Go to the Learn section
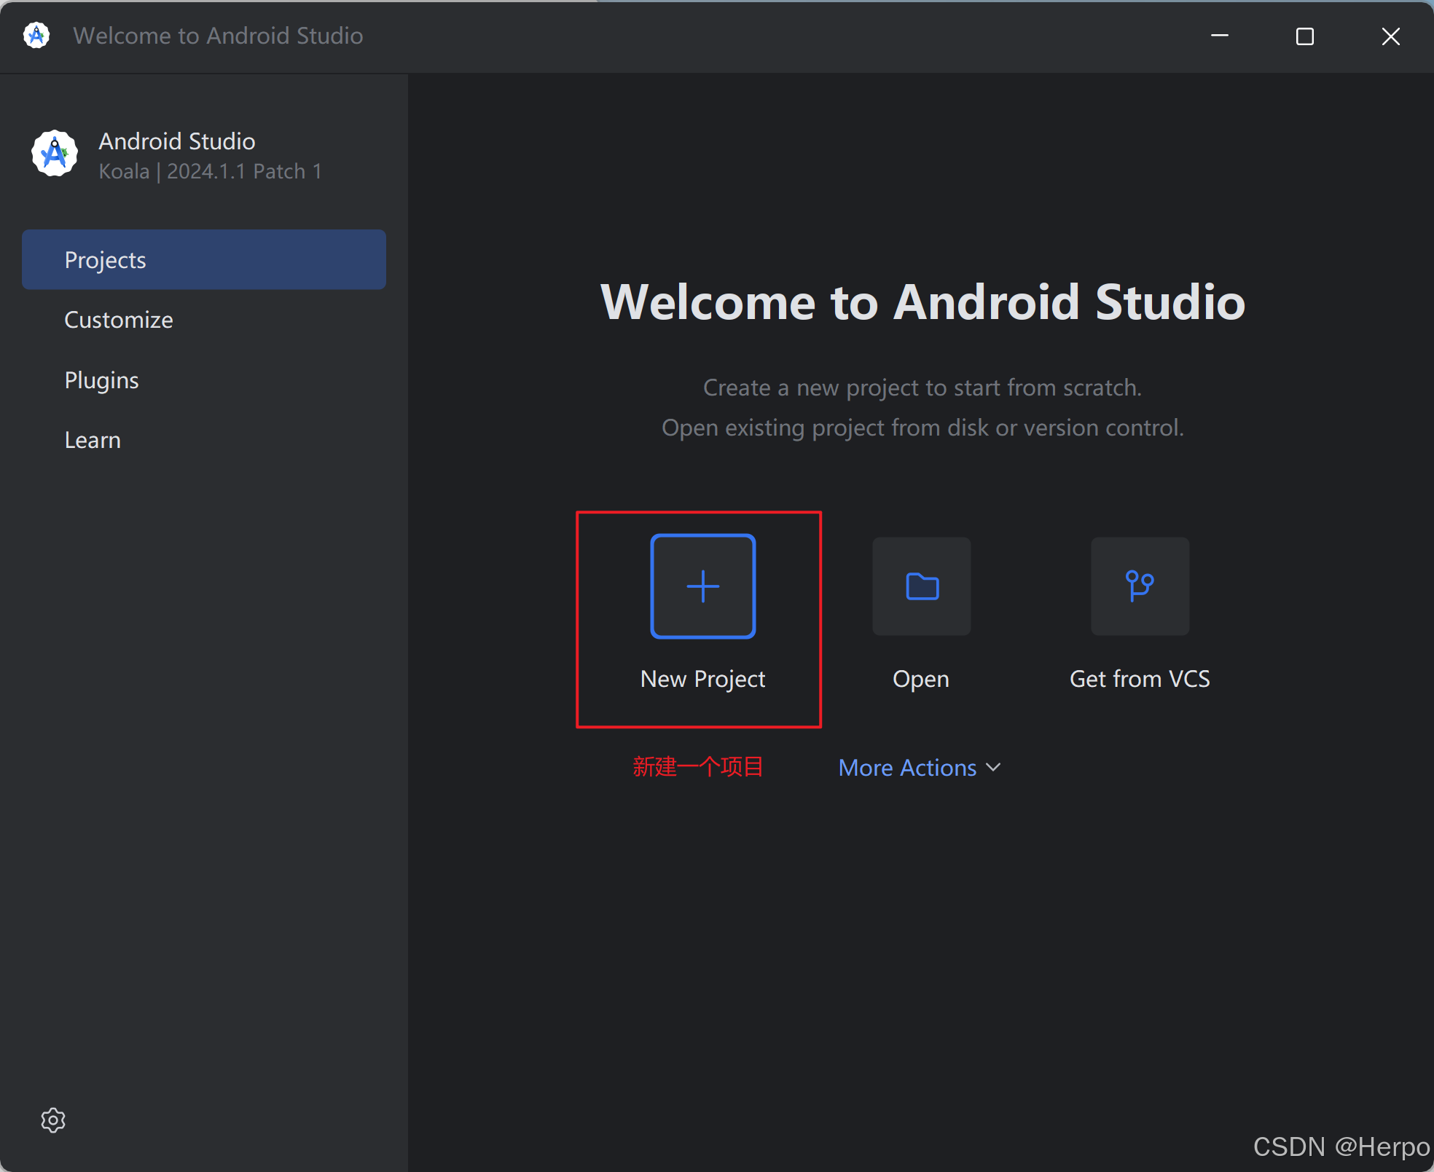Viewport: 1434px width, 1172px height. (x=93, y=440)
